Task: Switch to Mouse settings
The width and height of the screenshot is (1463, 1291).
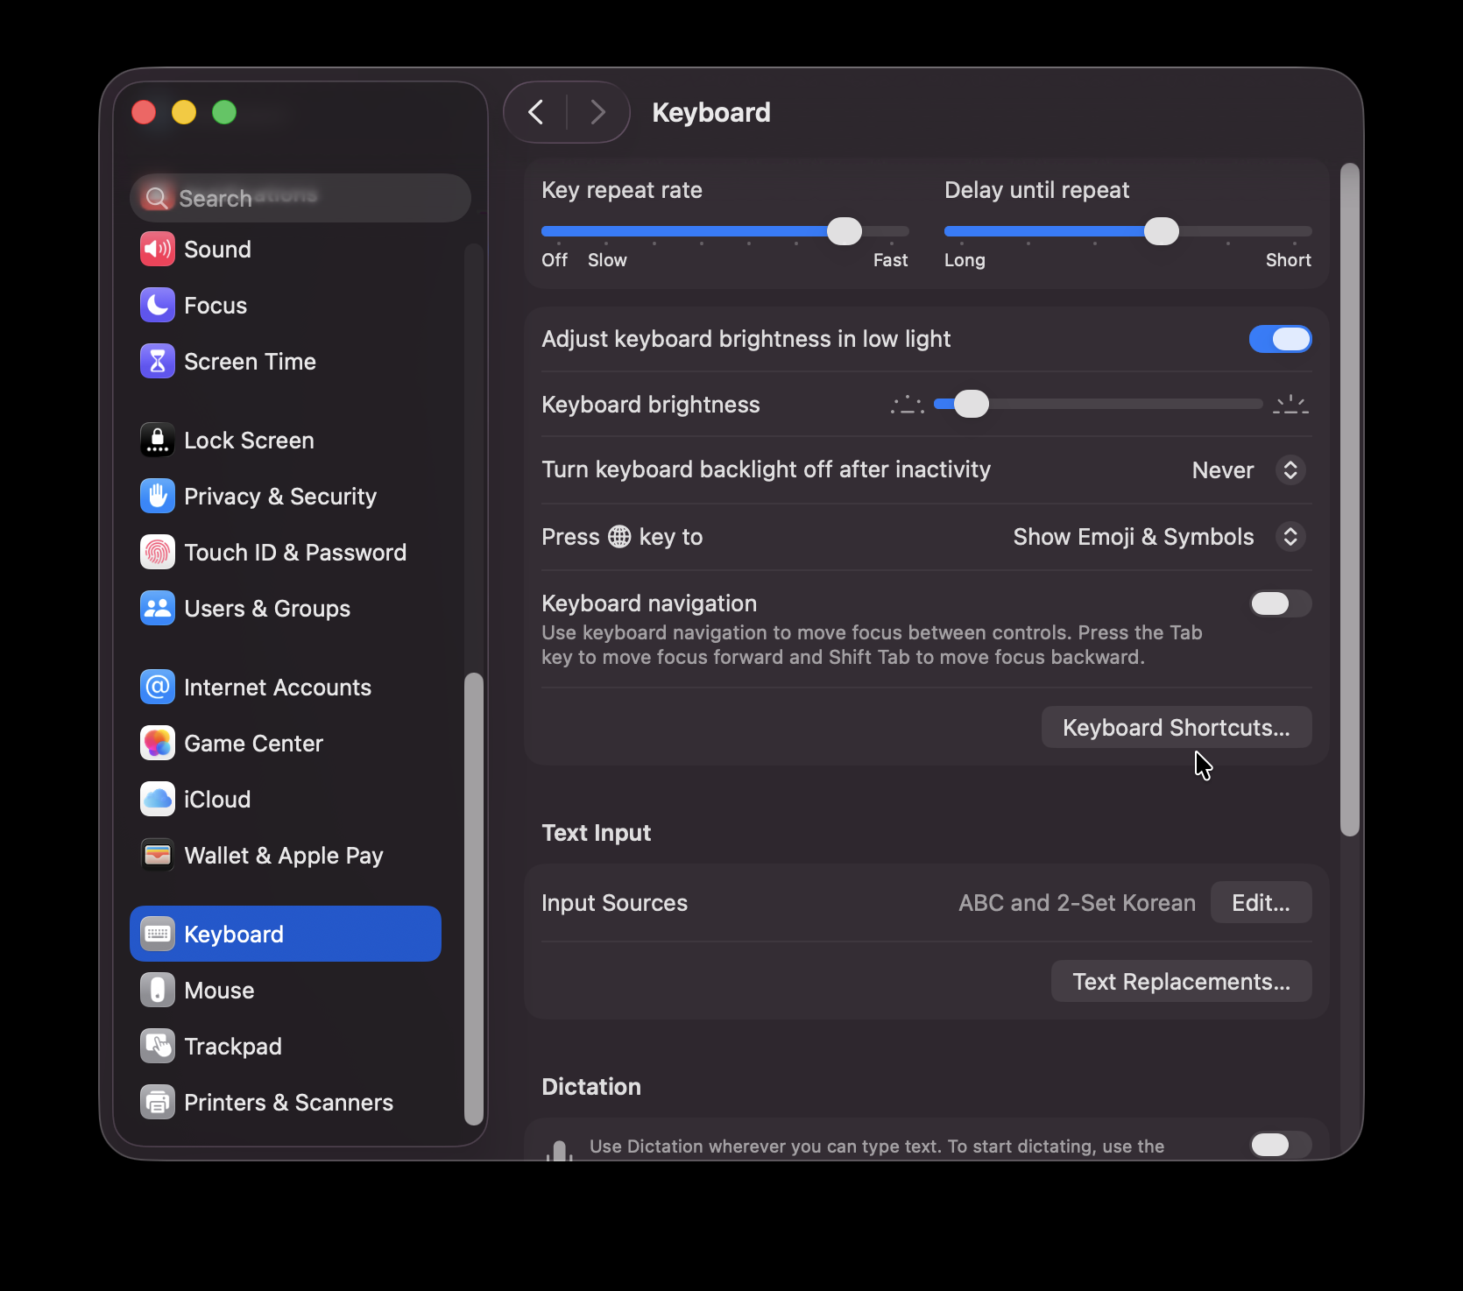Action: pyautogui.click(x=220, y=990)
